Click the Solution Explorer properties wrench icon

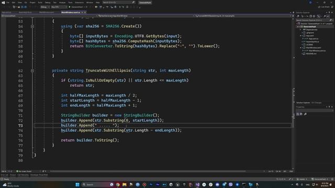(x=325, y=16)
